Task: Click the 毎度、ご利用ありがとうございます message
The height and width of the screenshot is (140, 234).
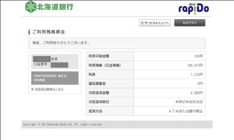Action: coord(61,43)
